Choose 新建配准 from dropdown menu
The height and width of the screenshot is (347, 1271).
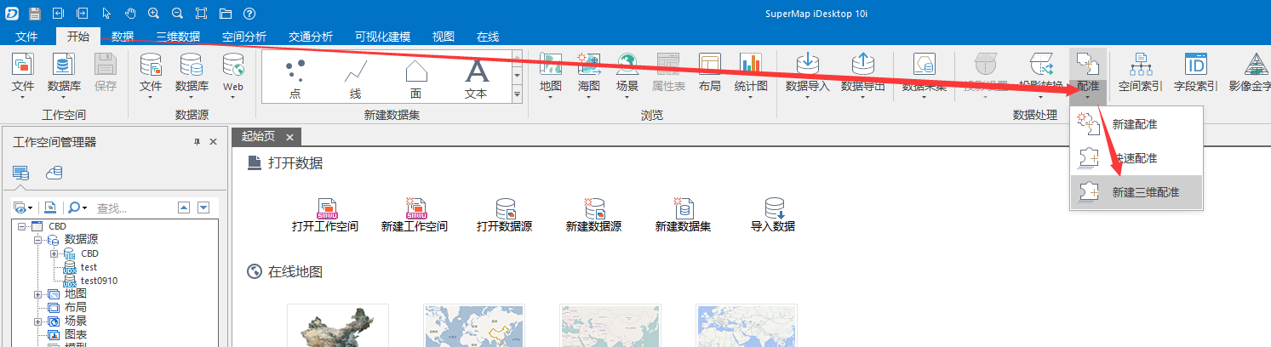1136,124
